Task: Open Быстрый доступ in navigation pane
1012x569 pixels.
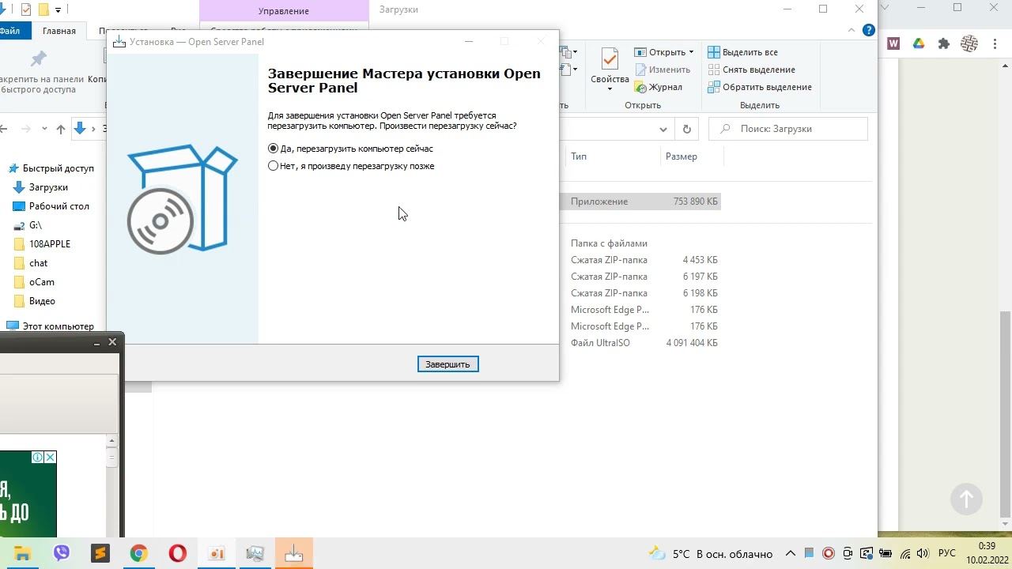Action: pos(51,168)
